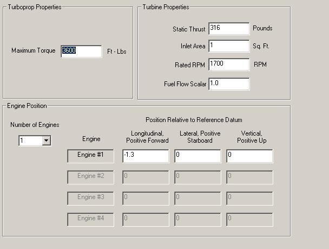This screenshot has height=249, width=329.
Task: Click the Maximum Torque input field
Action: click(81, 51)
